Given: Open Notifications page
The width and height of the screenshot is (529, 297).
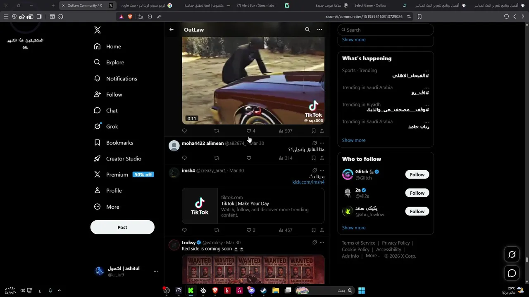Looking at the screenshot, I should tap(115, 78).
